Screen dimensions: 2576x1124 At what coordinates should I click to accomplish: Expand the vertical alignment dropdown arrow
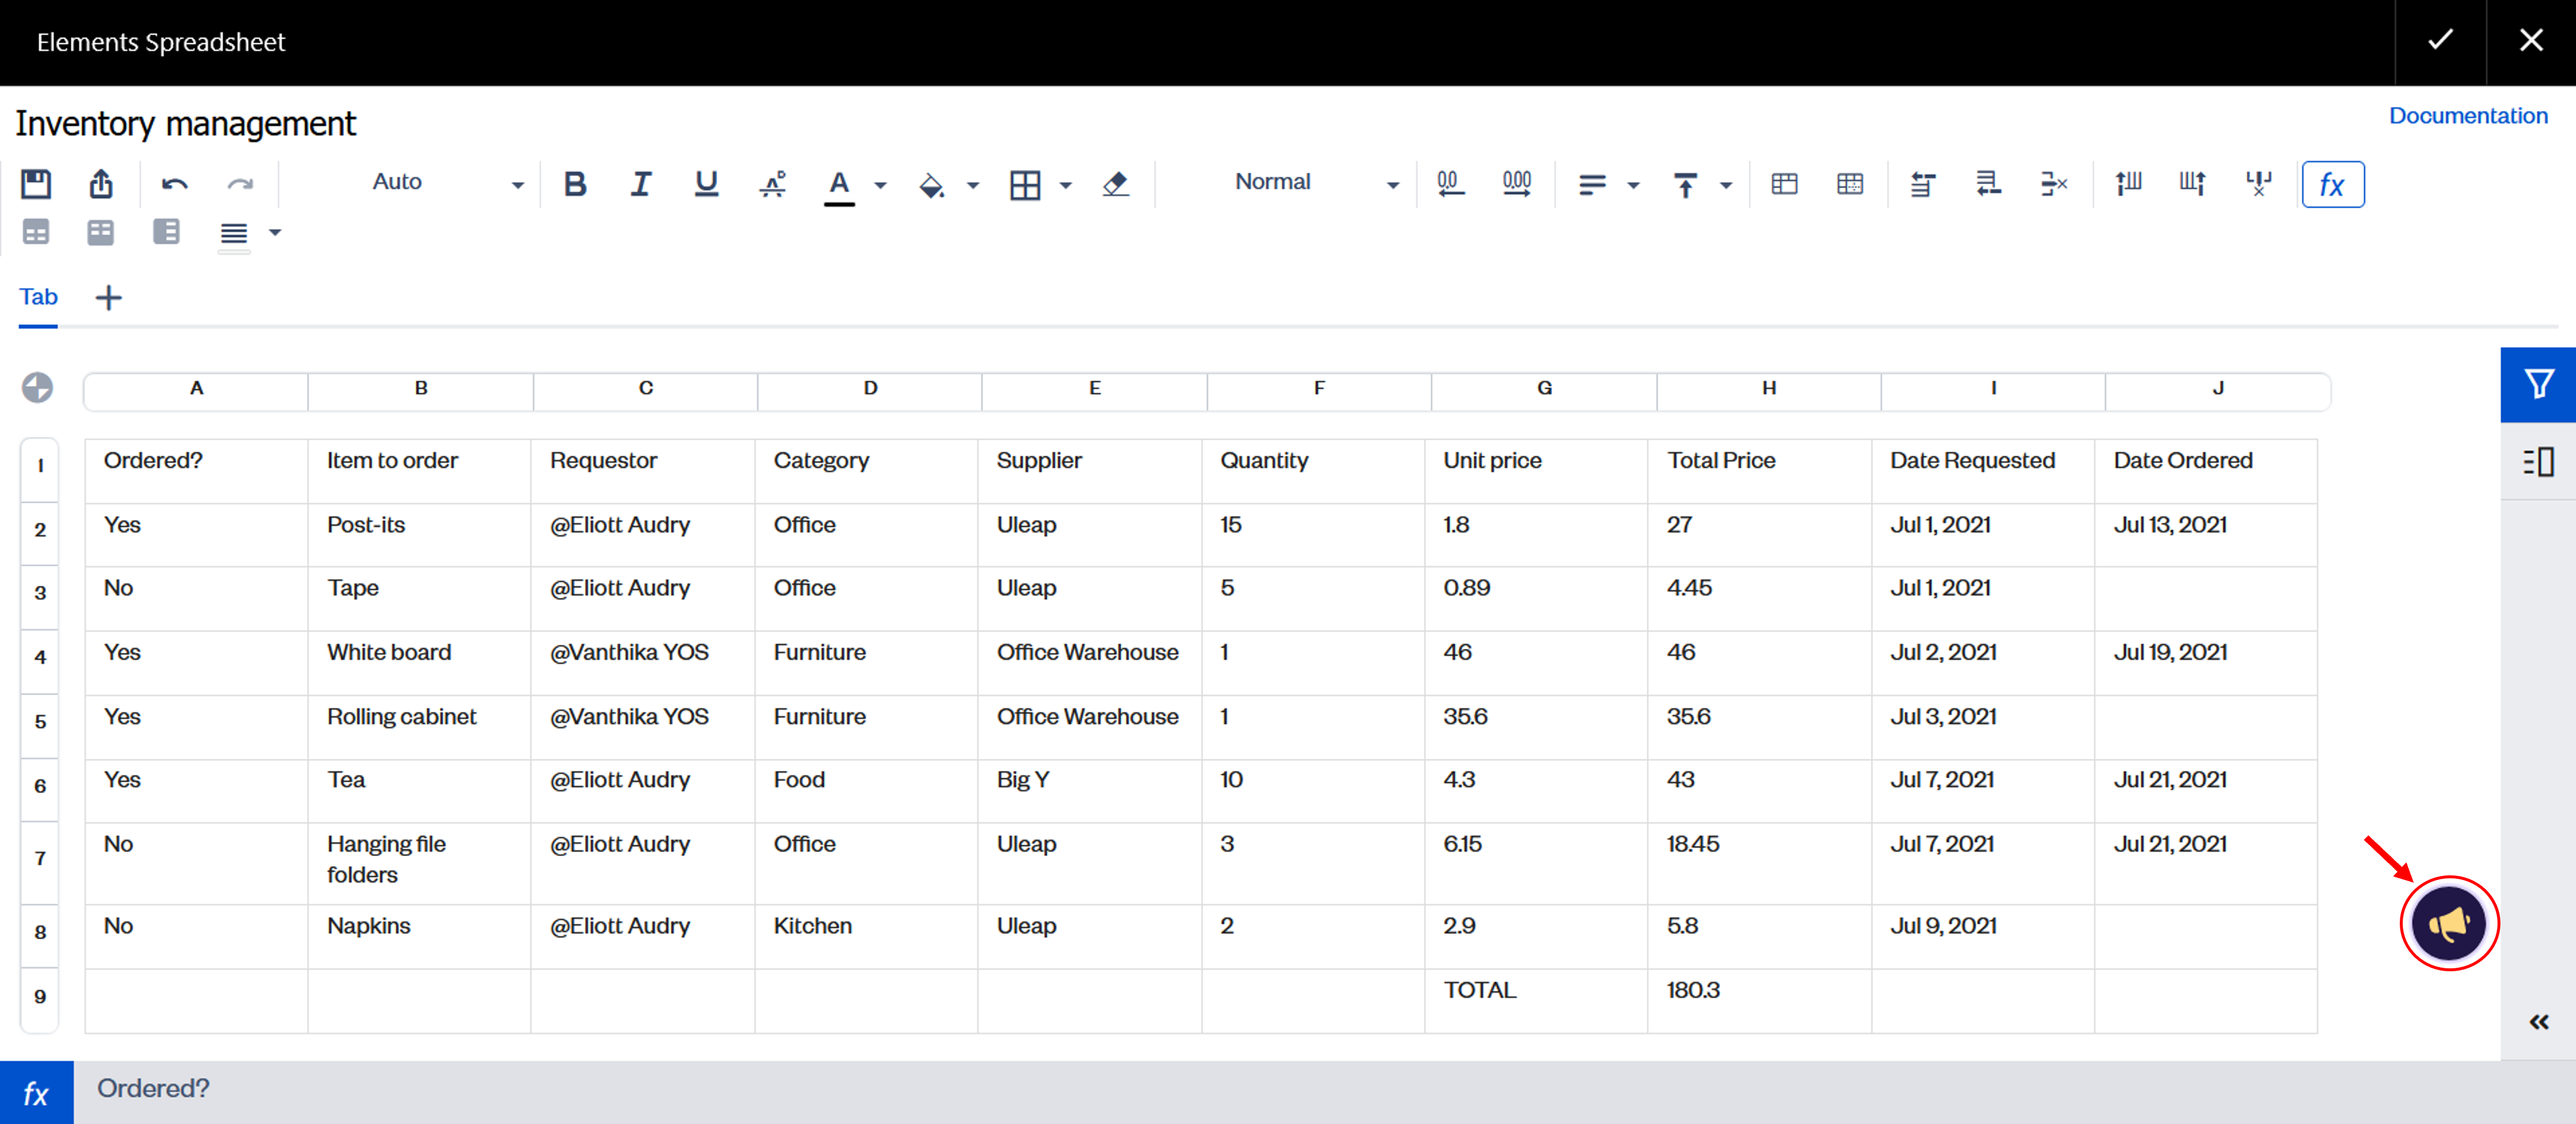click(1725, 186)
